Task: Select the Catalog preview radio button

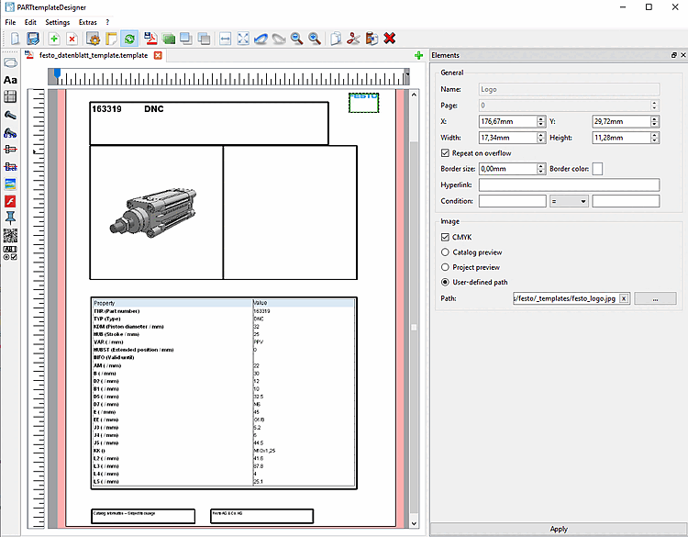Action: pyautogui.click(x=446, y=252)
